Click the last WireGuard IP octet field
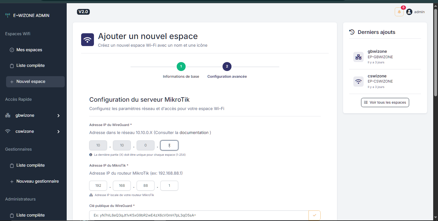 click(169, 145)
